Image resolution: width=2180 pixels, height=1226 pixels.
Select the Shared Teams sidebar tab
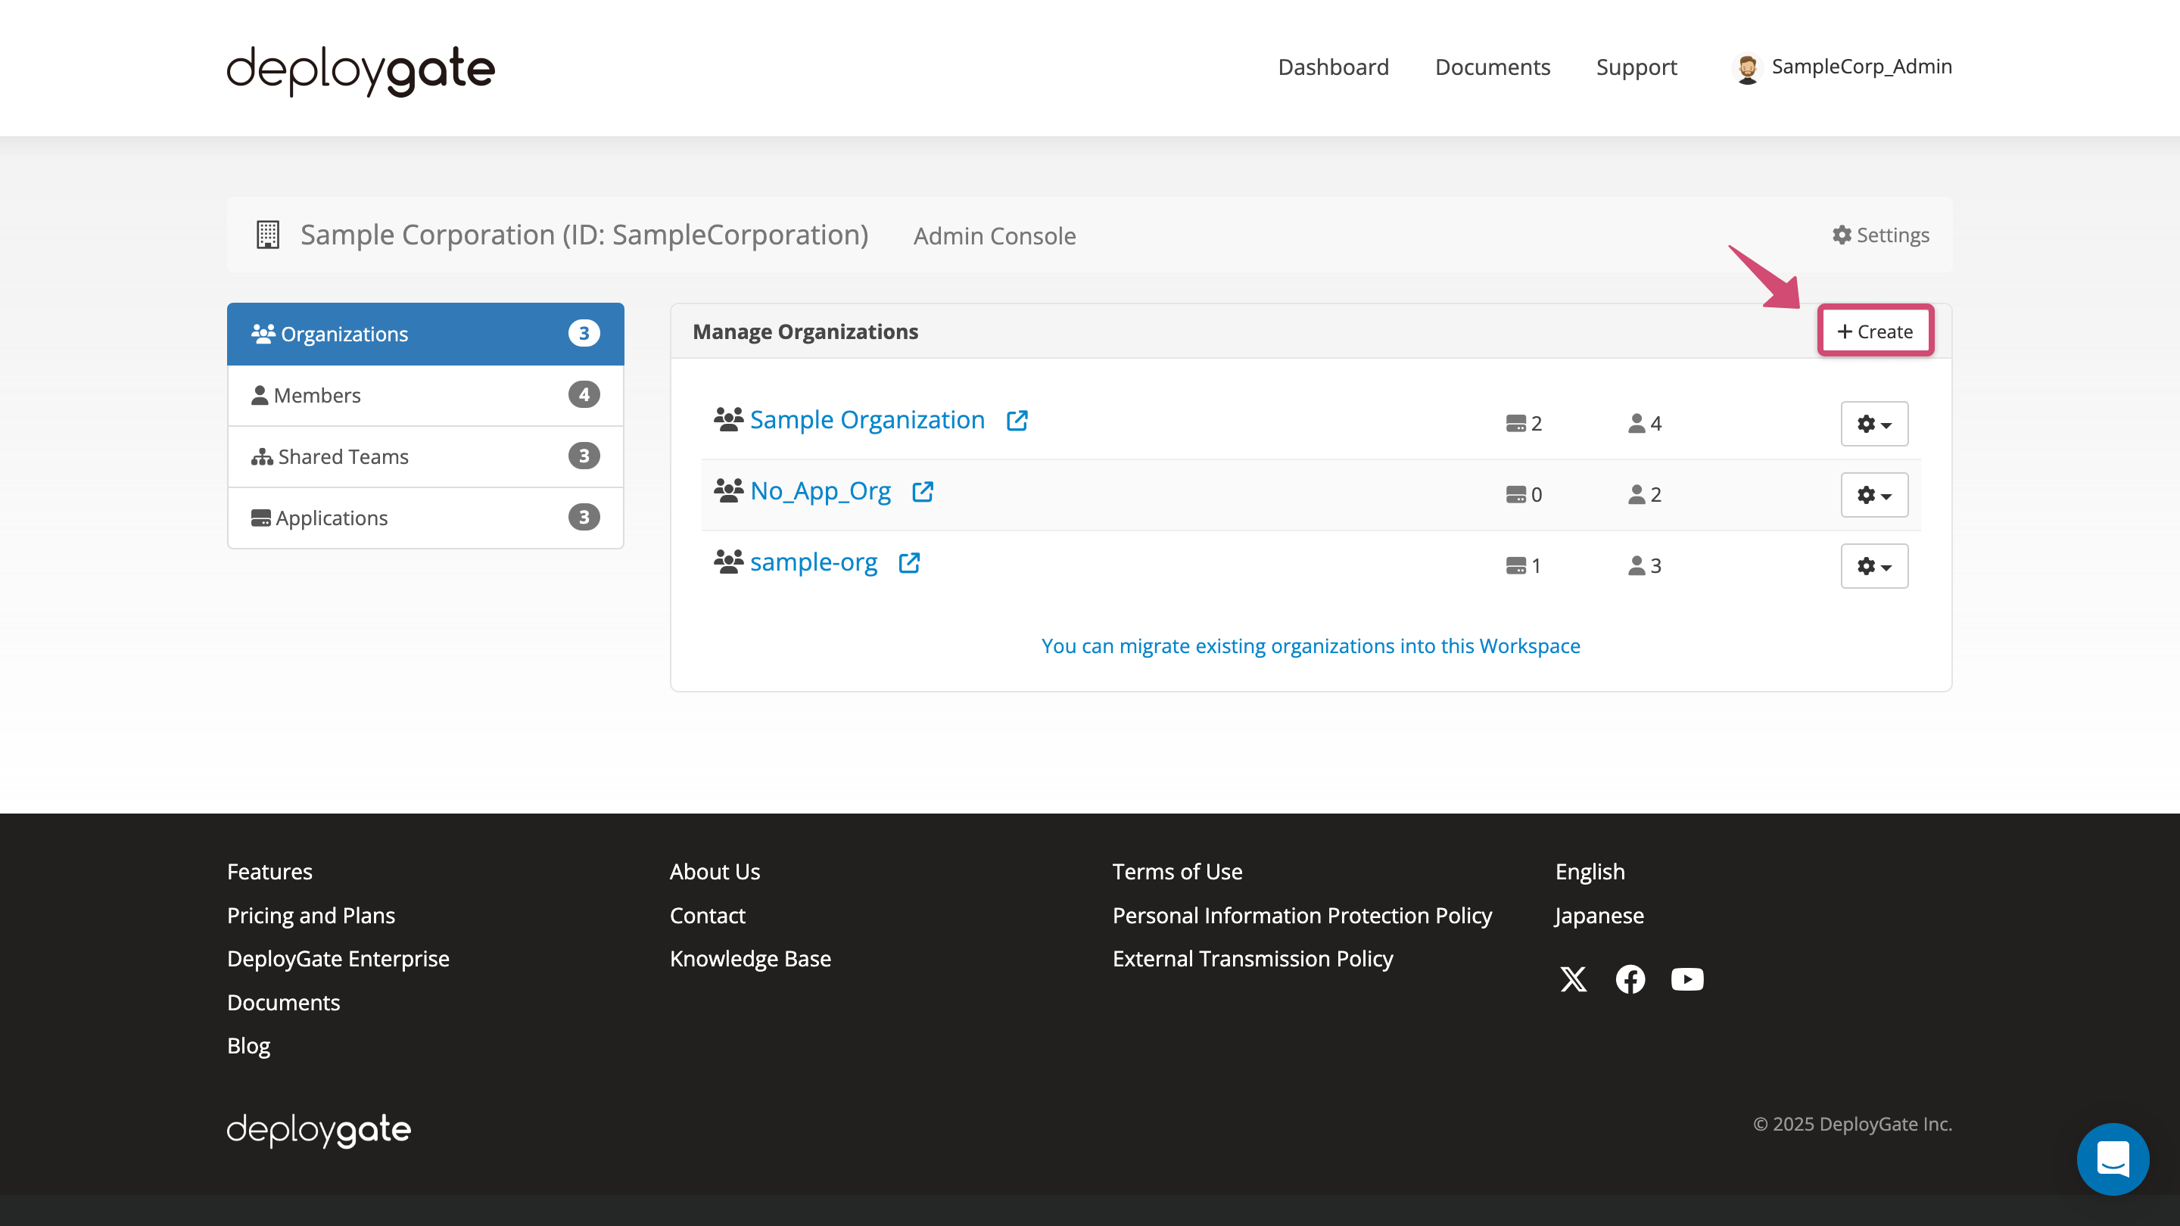coord(425,457)
